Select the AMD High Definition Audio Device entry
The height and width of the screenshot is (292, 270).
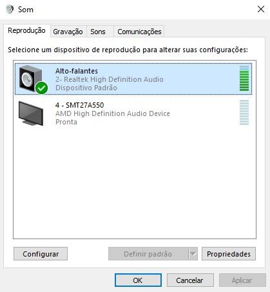(133, 113)
